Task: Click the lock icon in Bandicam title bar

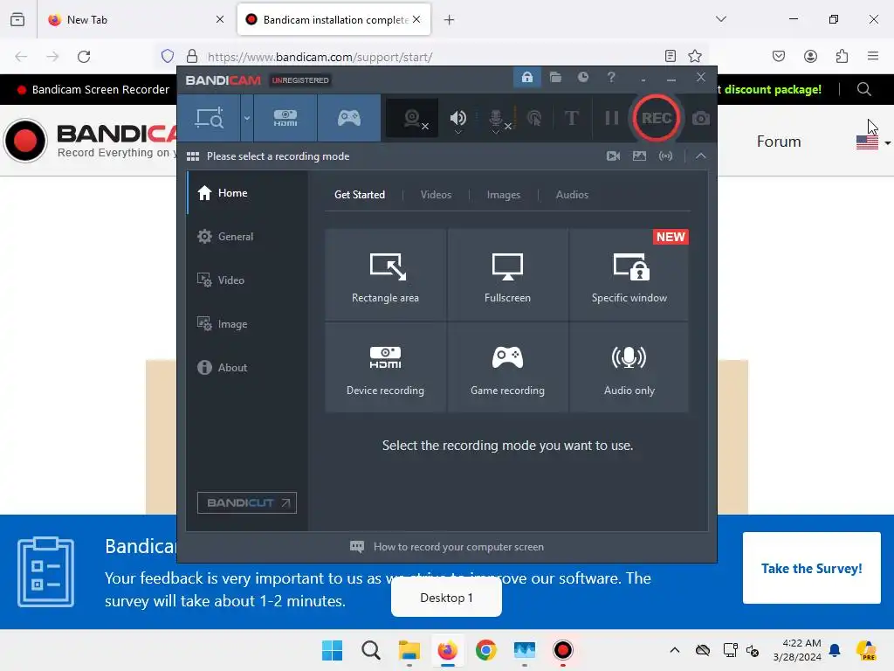Action: 526,77
